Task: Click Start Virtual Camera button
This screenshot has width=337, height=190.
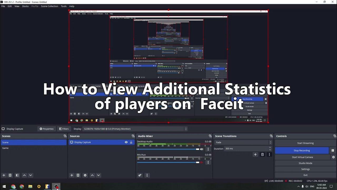Action: click(x=303, y=157)
